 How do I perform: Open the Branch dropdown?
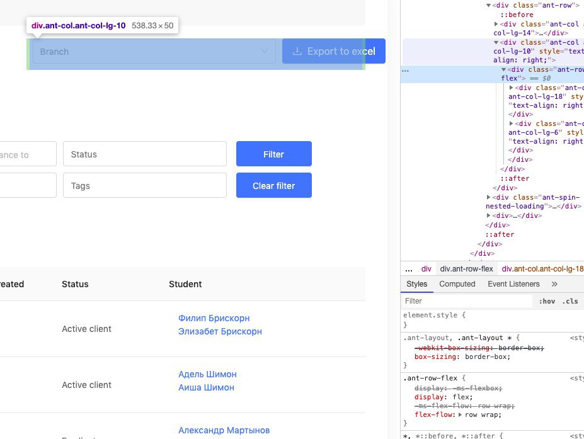tap(154, 52)
